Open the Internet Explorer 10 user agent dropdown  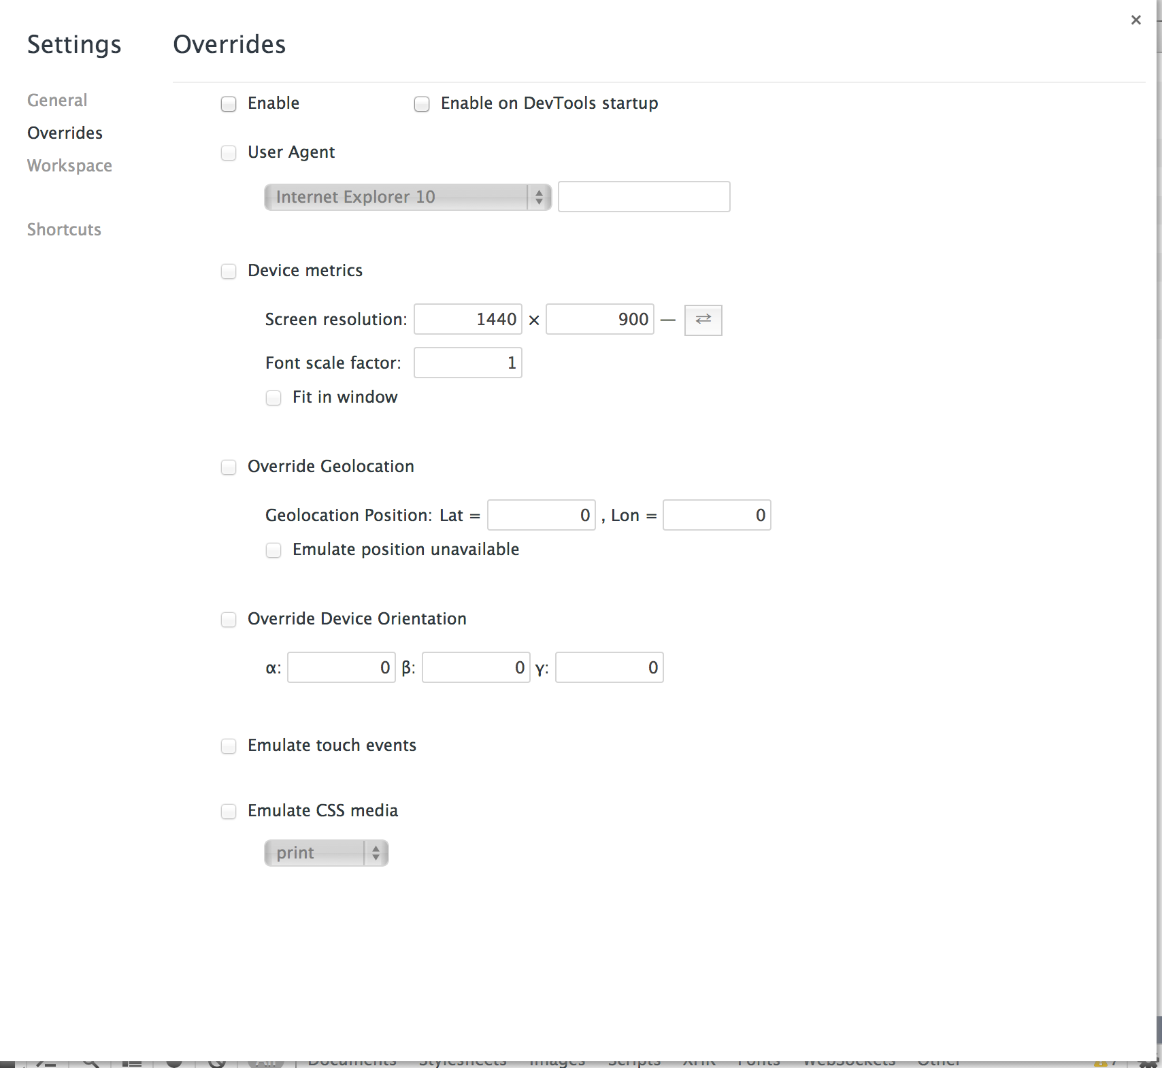point(407,197)
